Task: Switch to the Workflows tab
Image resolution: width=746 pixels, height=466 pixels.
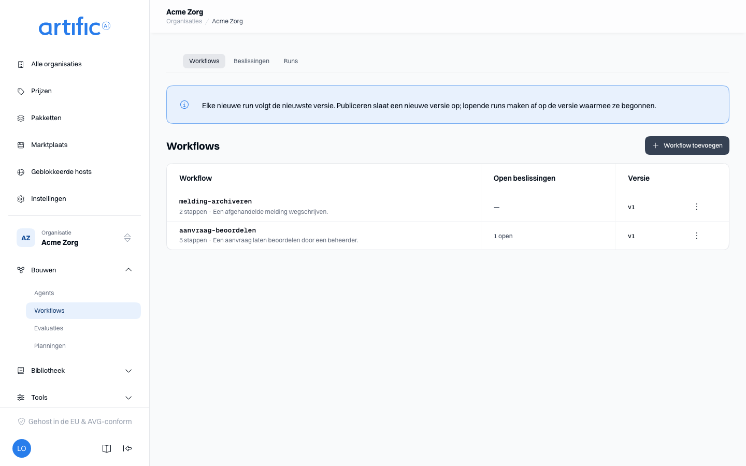Action: [204, 61]
